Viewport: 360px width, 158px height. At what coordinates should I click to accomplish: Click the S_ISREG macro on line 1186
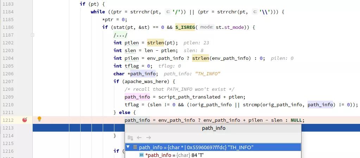pos(185,27)
